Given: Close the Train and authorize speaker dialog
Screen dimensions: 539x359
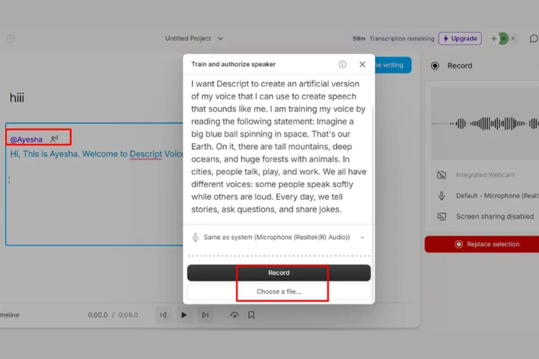Looking at the screenshot, I should [362, 64].
